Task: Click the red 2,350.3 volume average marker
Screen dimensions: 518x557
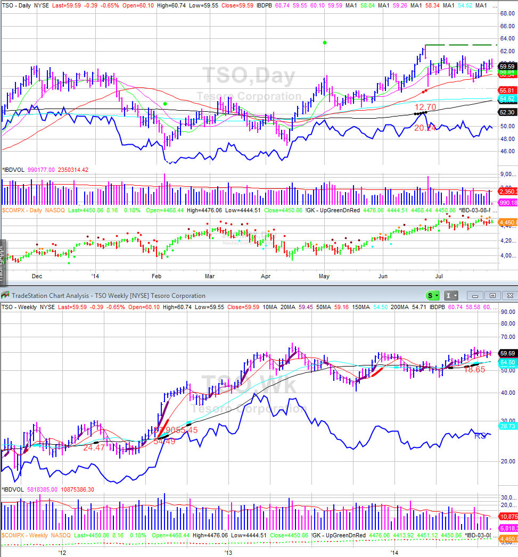Action: [x=508, y=192]
